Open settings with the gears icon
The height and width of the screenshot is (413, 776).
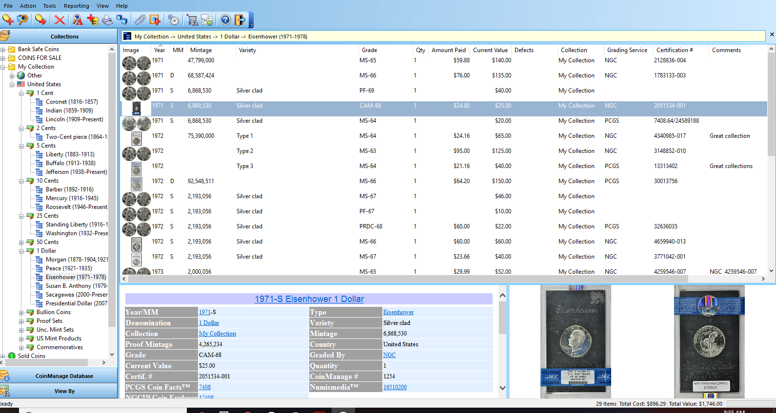174,20
